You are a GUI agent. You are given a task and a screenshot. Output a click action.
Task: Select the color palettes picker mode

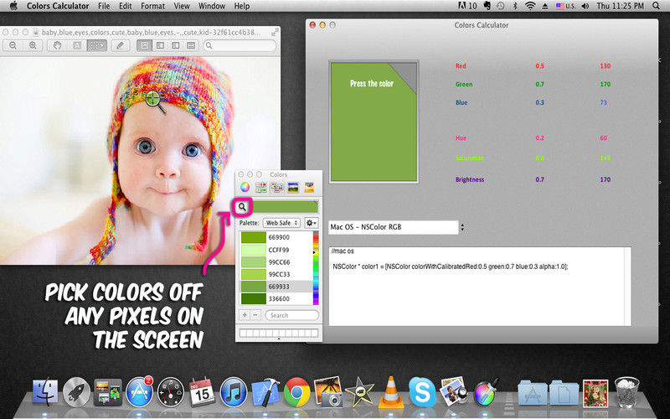276,187
